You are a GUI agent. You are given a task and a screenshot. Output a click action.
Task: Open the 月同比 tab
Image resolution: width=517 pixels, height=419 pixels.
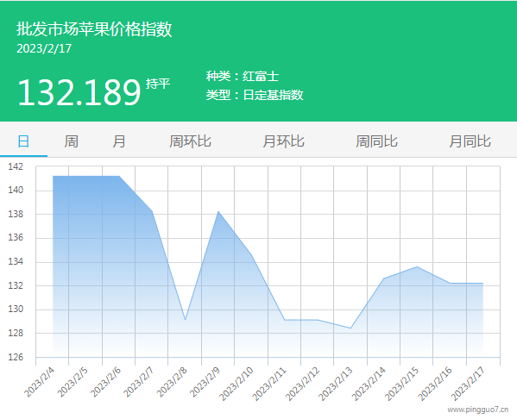tap(470, 141)
